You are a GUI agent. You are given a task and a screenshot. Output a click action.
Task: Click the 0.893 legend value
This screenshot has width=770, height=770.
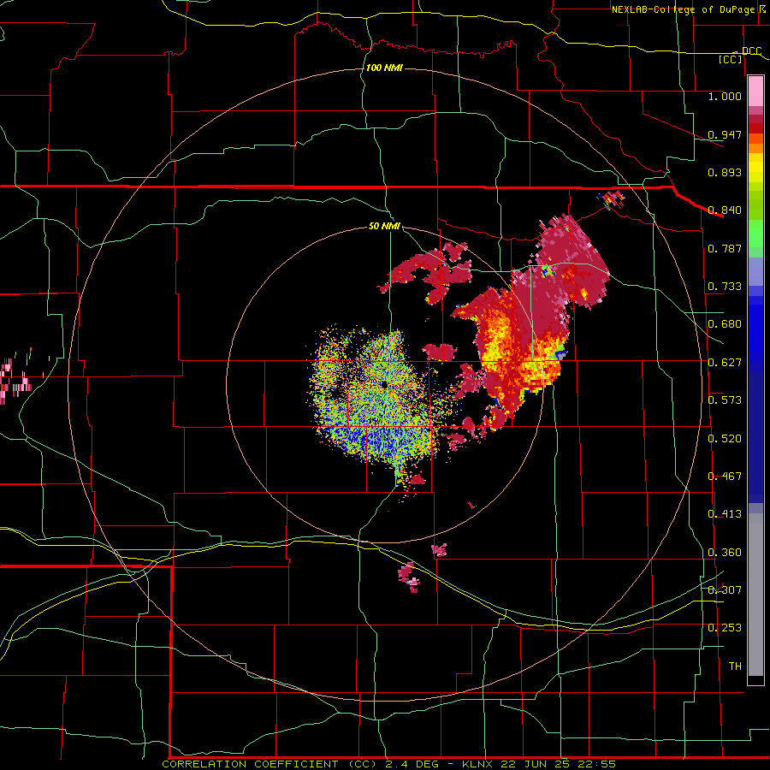725,172
